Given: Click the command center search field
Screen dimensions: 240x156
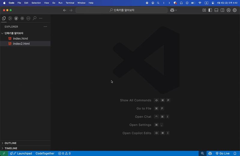Looking at the screenshot, I should pos(121,10).
